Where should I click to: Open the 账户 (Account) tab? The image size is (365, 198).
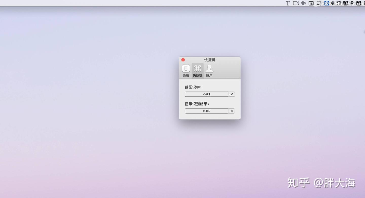[209, 70]
